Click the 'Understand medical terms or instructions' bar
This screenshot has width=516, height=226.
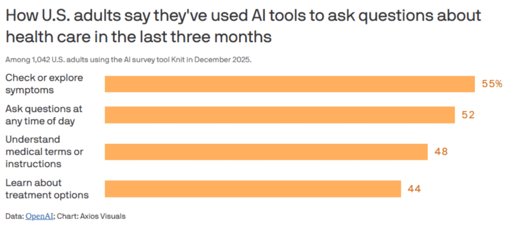coord(266,151)
